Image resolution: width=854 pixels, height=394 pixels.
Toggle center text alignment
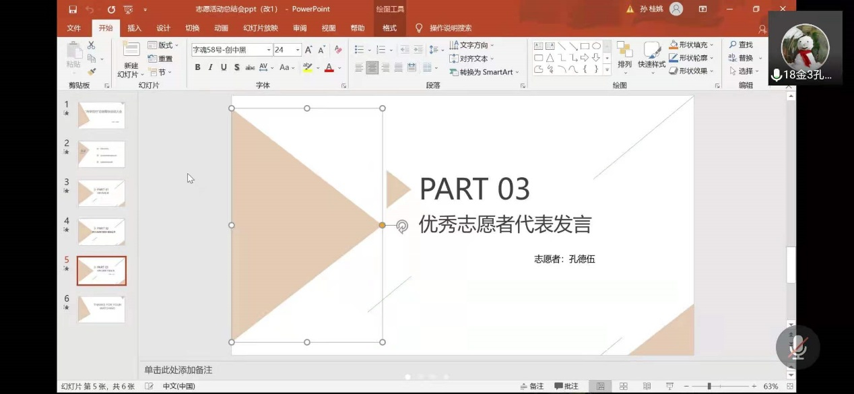tap(372, 67)
